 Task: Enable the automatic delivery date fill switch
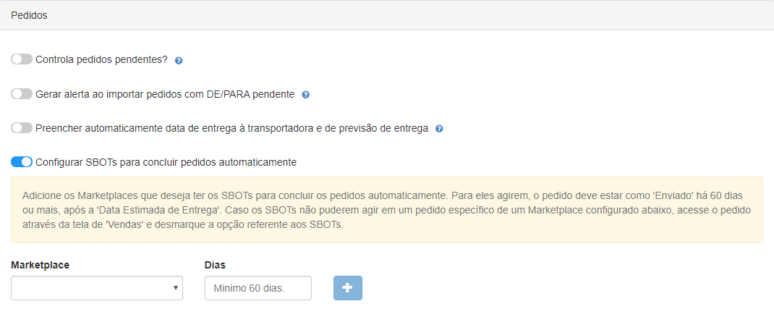coord(22,128)
